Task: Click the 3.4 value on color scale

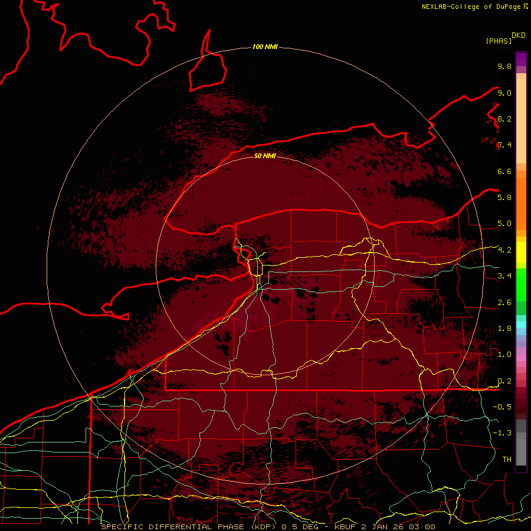Action: pyautogui.click(x=504, y=276)
